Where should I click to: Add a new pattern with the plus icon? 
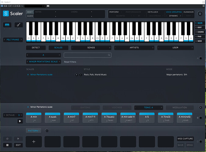tap(47, 131)
